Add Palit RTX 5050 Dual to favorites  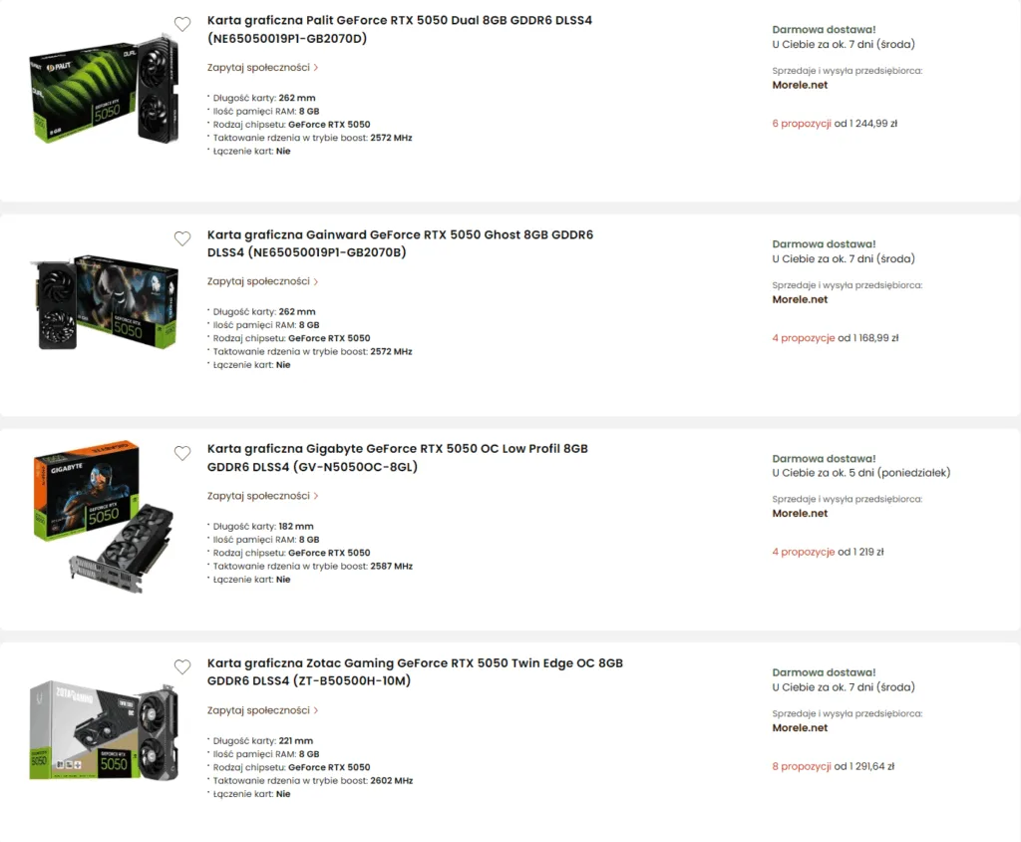click(182, 24)
